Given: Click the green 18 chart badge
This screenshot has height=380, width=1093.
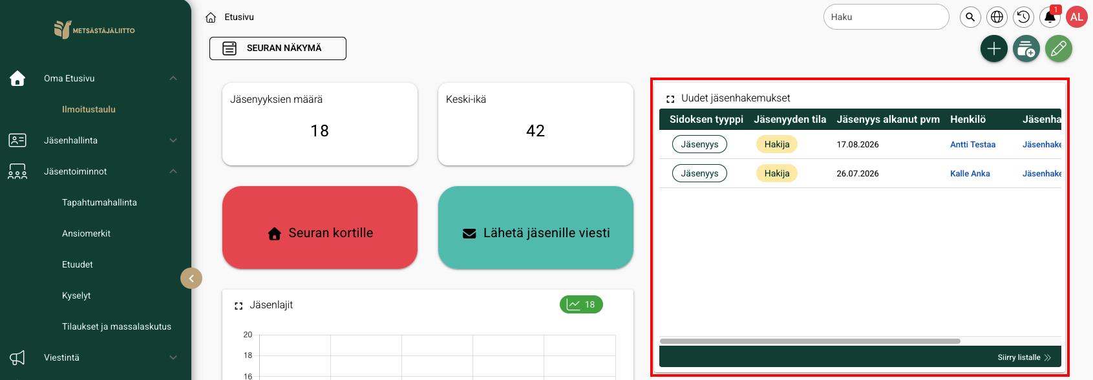Looking at the screenshot, I should click(581, 304).
